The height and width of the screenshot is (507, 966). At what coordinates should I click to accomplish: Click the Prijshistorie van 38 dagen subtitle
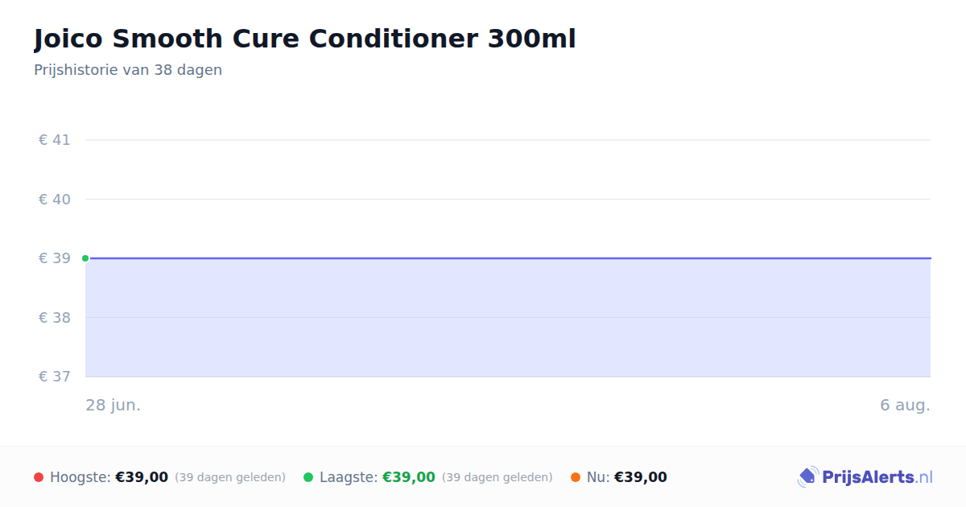coord(128,70)
